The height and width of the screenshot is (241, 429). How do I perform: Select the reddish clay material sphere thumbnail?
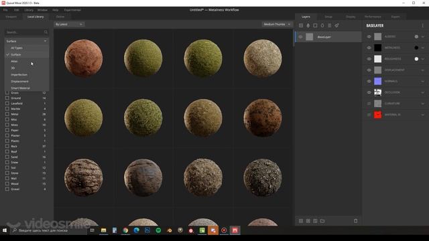click(x=83, y=58)
